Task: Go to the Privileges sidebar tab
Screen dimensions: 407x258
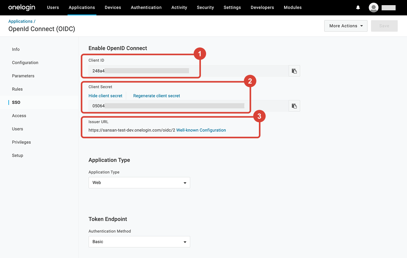Action: [21, 142]
